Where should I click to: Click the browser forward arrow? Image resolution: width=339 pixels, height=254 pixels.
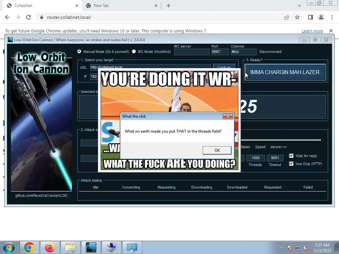[x=18, y=17]
